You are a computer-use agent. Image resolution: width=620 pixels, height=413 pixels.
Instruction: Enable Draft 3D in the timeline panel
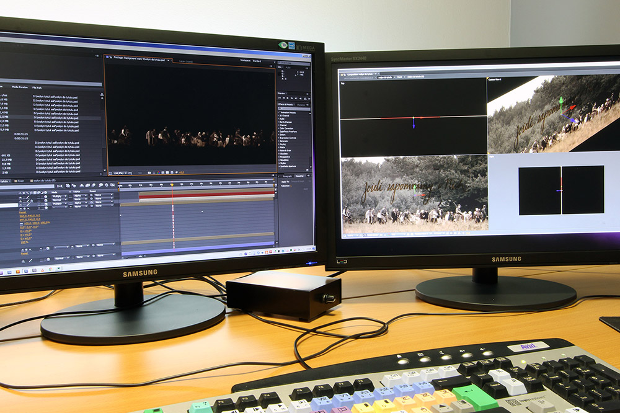tap(74, 185)
